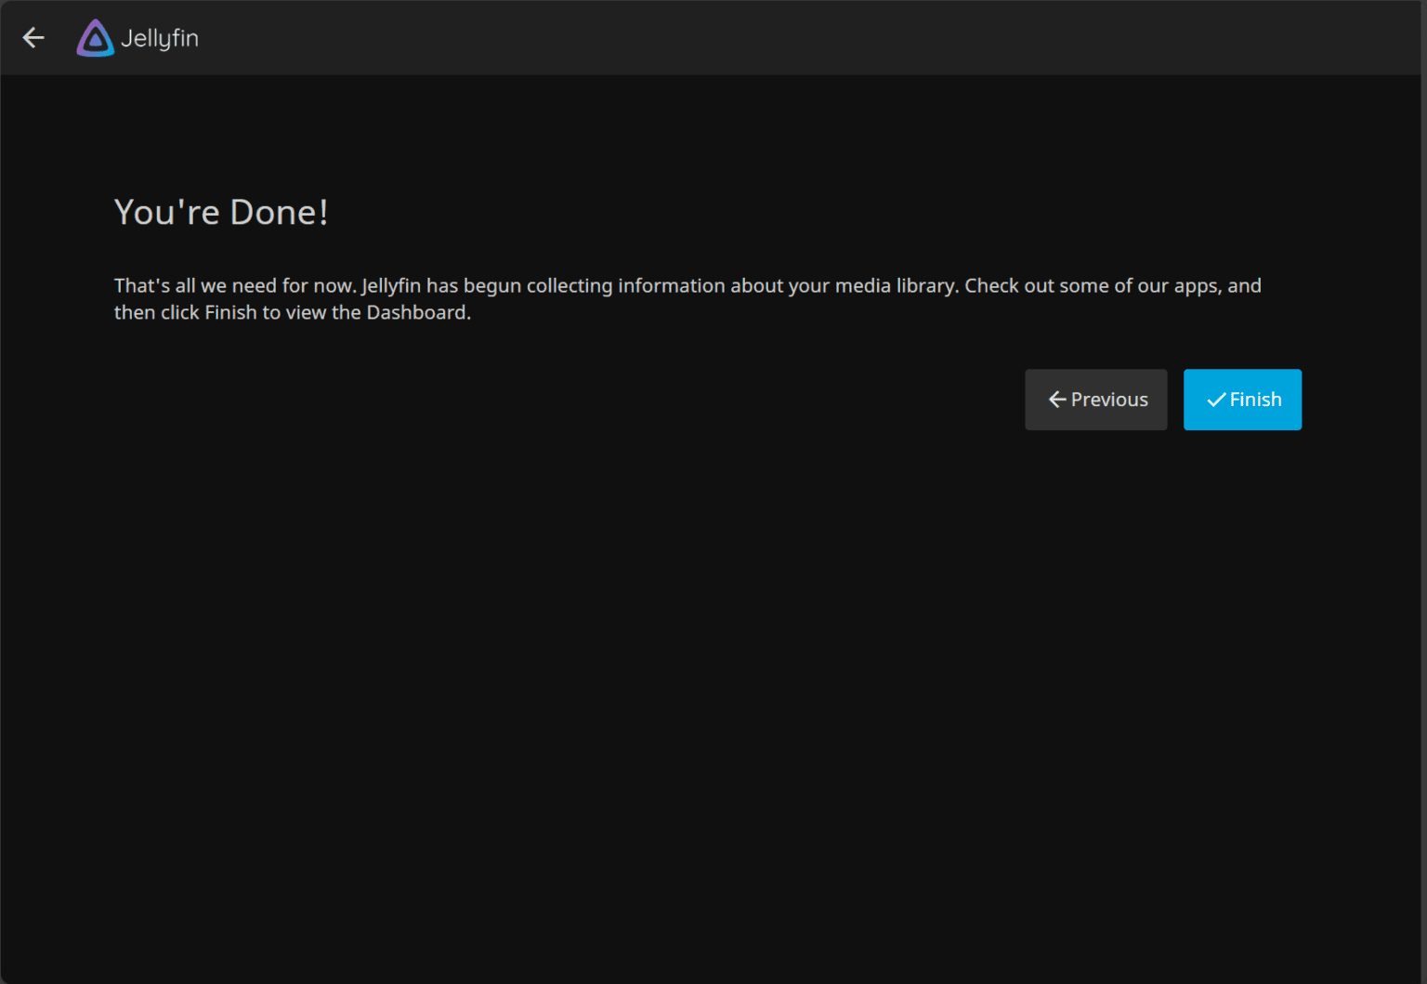
Task: Click the Jellyfin wordmark in the header
Action: tap(159, 38)
